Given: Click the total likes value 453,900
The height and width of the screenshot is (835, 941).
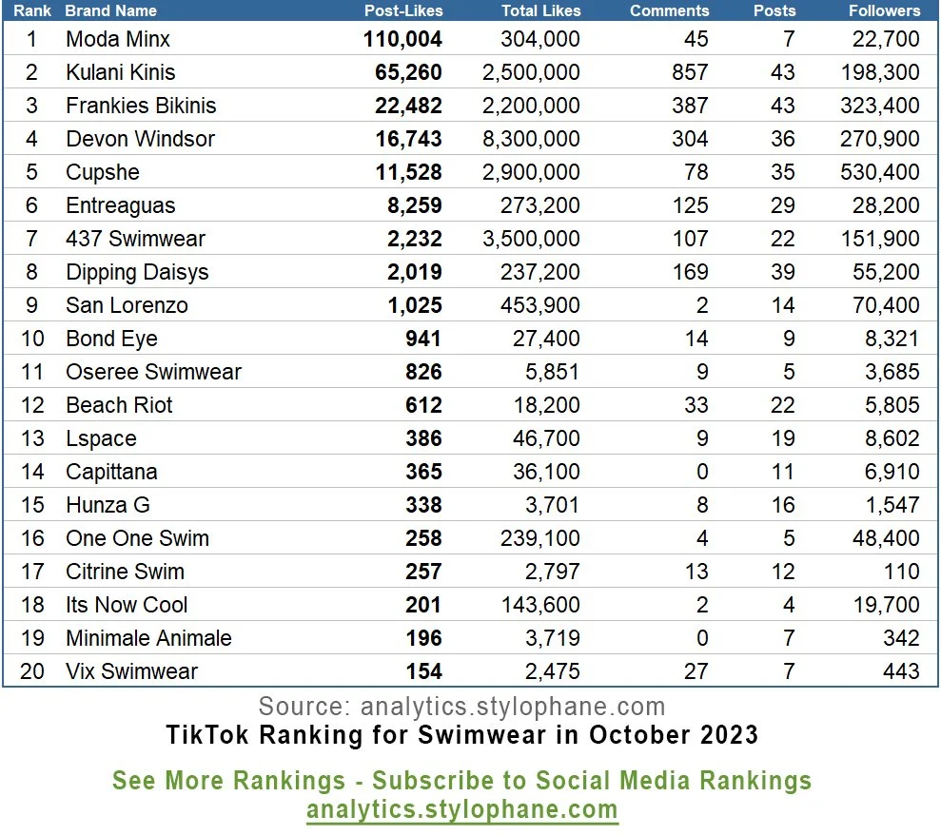Looking at the screenshot, I should [x=540, y=306].
